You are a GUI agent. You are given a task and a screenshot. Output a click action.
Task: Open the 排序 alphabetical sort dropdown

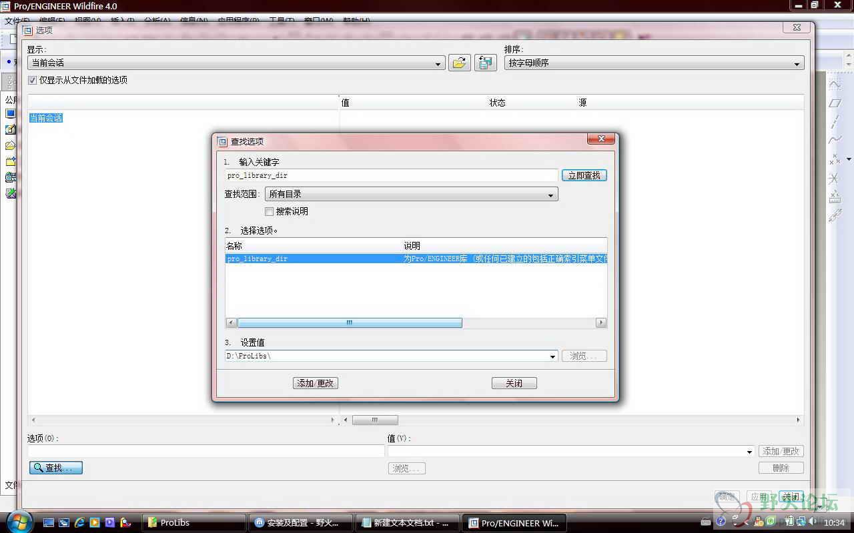654,63
